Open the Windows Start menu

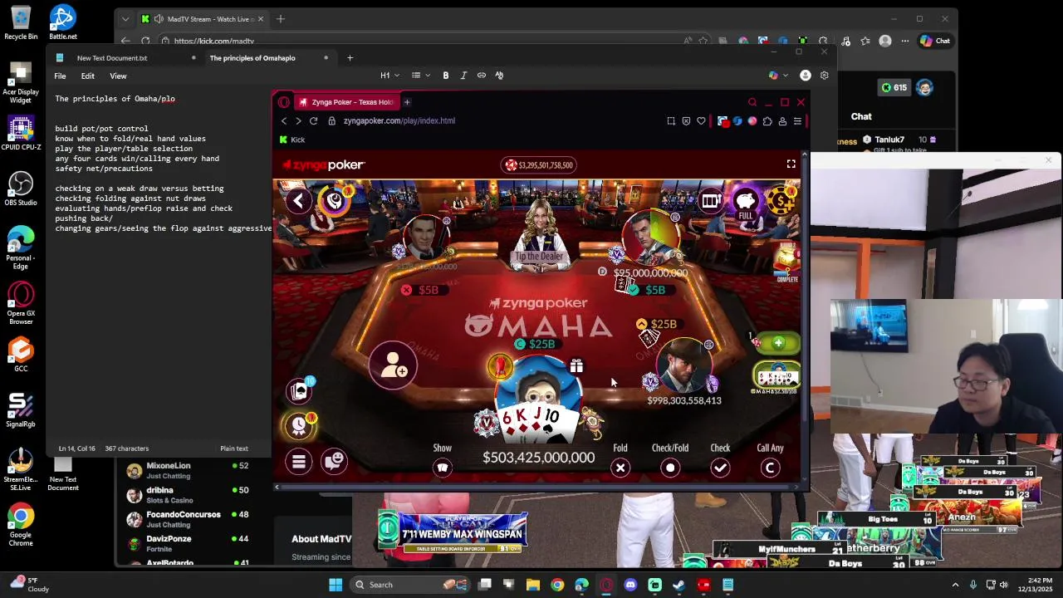[x=336, y=585]
